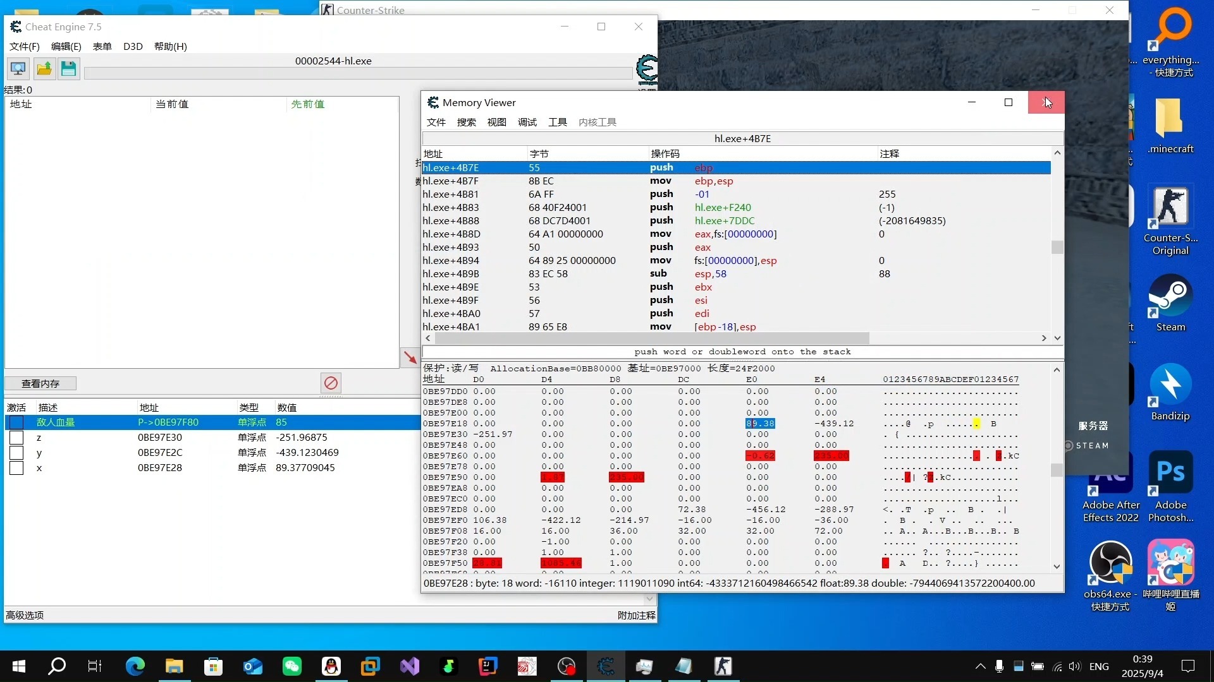Open File Explorer from taskbar
Image resolution: width=1214 pixels, height=682 pixels.
click(174, 666)
